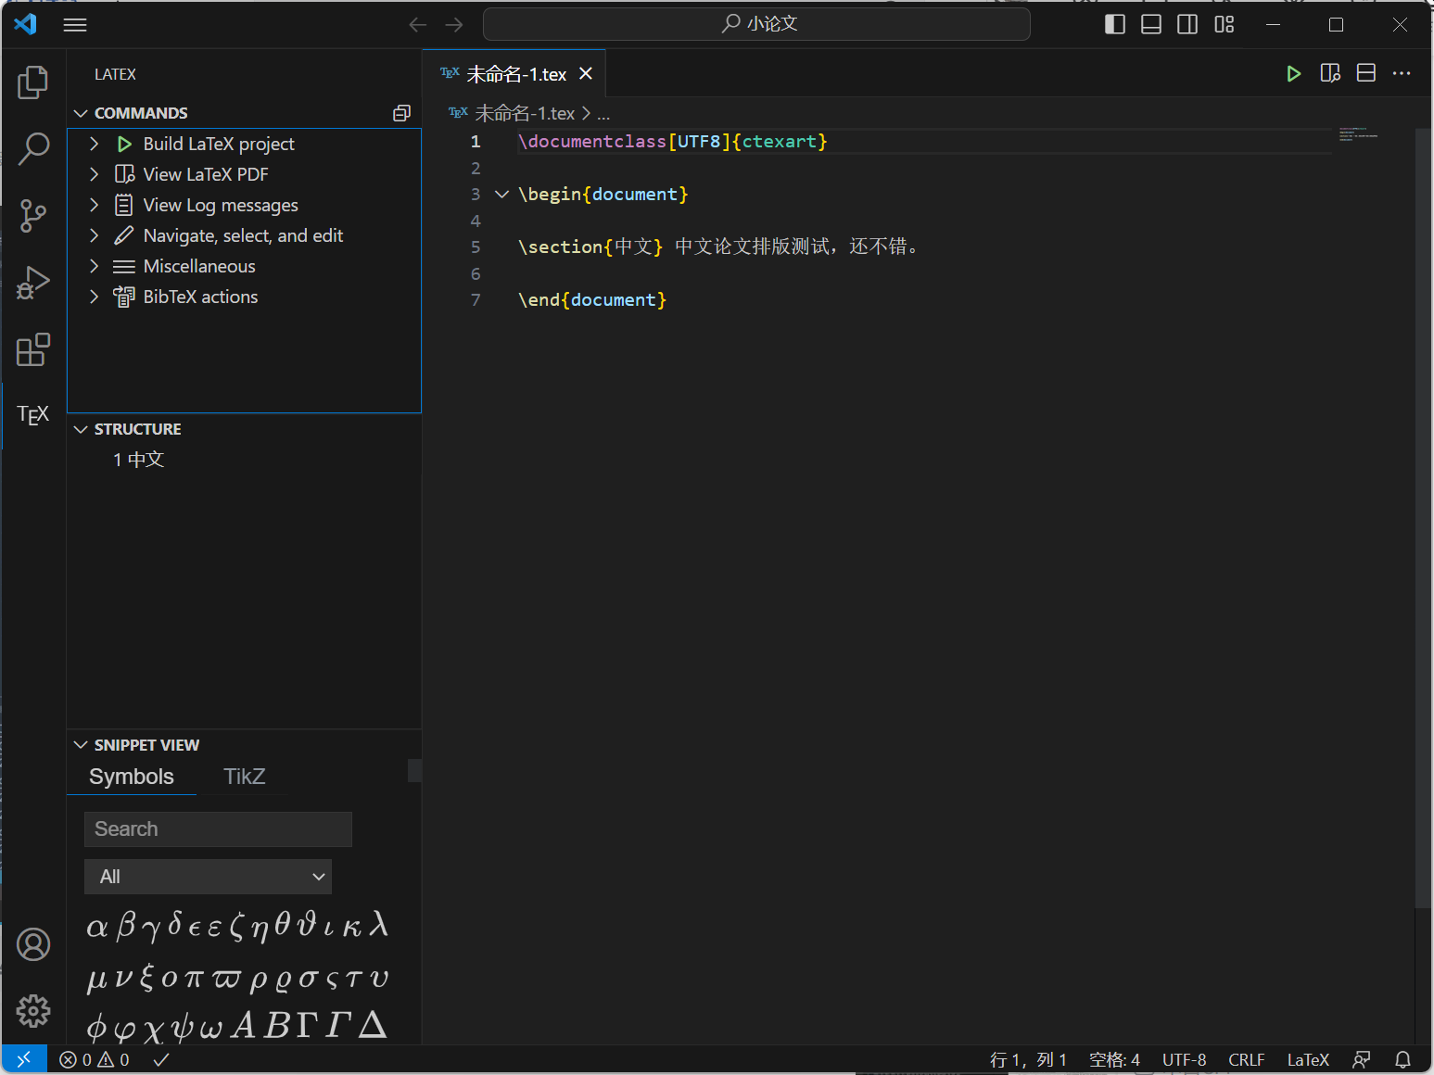Open the TeX sidebar view
Screen dimensions: 1434x1075
(x=33, y=414)
